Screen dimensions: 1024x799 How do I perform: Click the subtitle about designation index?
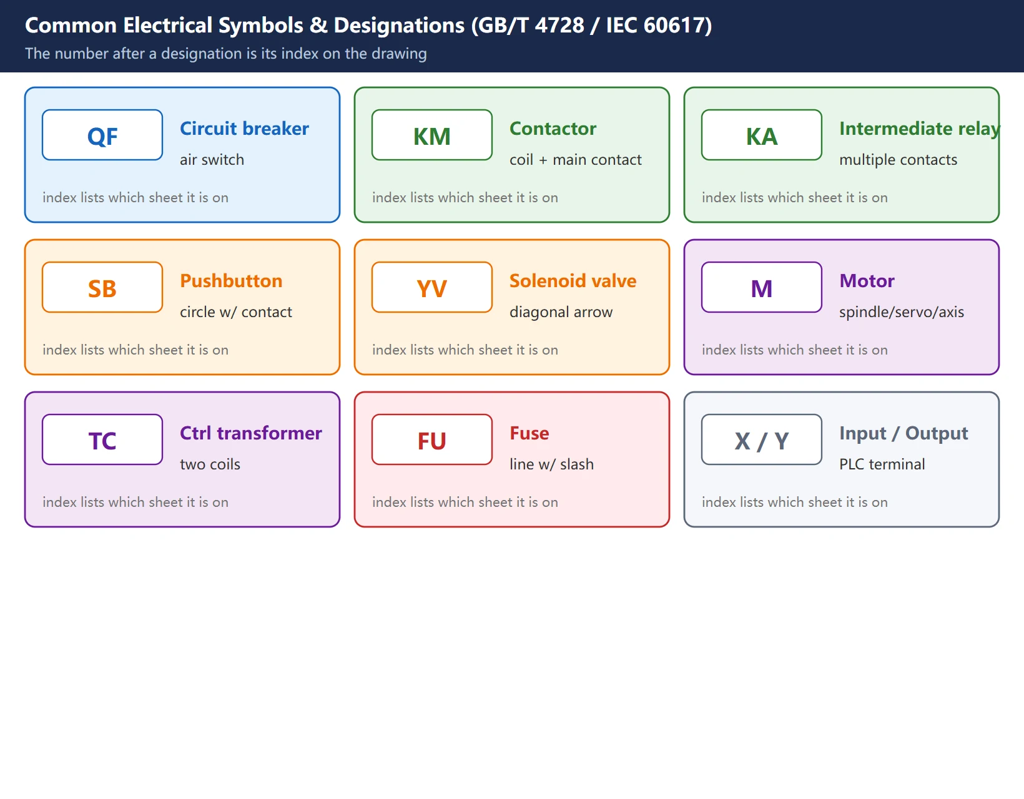[225, 54]
